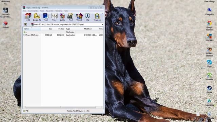
Task: Click the status bar total bytes text
Action: coord(78,111)
